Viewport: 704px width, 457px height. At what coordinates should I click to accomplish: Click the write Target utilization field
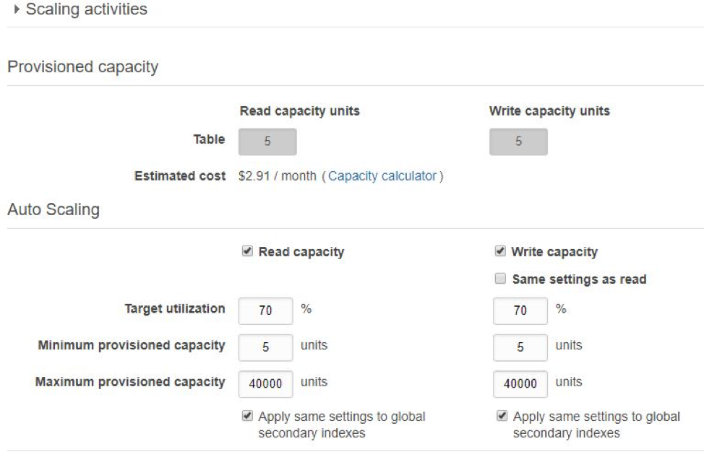[520, 310]
